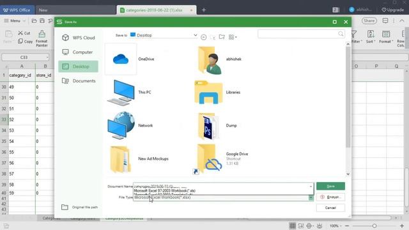Viewport: 409px width, 230px height.
Task: Click the Copy tool in ribbon
Action: tap(26, 42)
